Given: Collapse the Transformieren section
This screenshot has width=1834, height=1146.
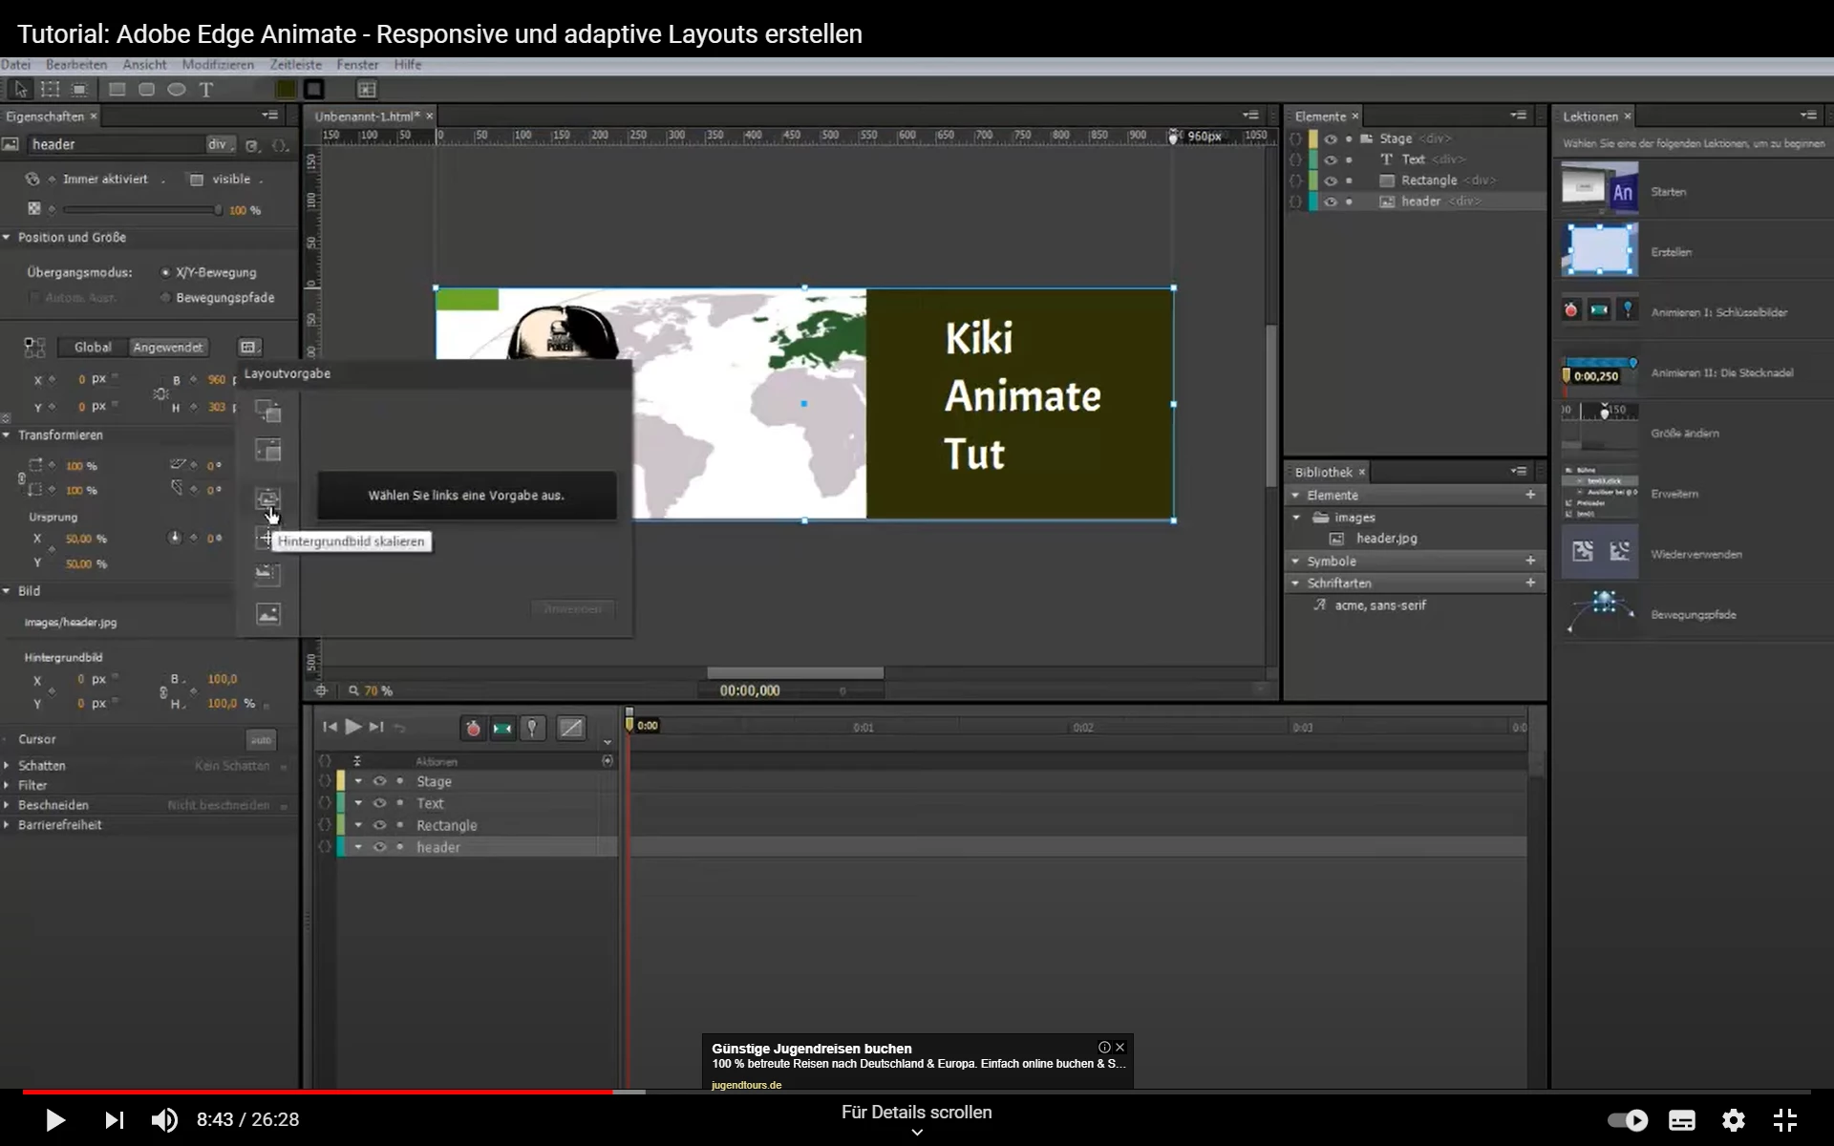Looking at the screenshot, I should click(x=7, y=435).
